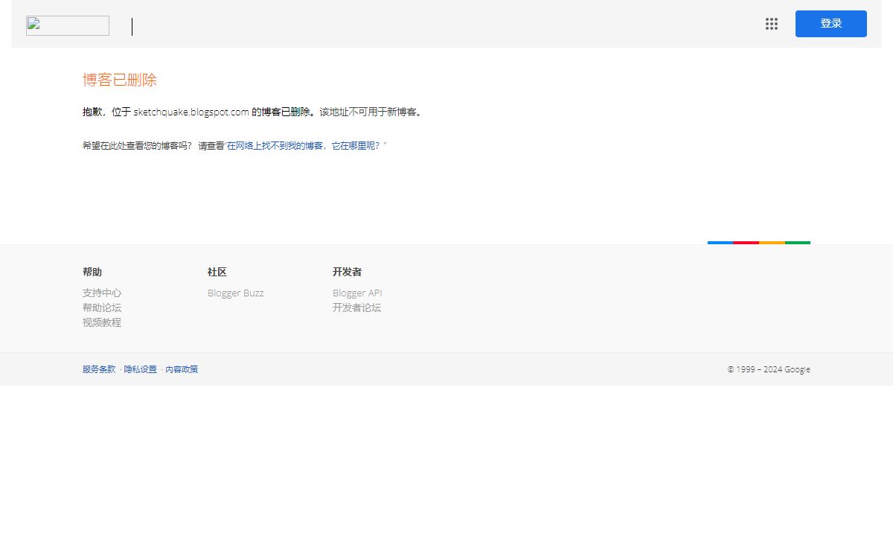This screenshot has width=893, height=551.
Task: Open the 服务条款 footer link
Action: pos(99,369)
